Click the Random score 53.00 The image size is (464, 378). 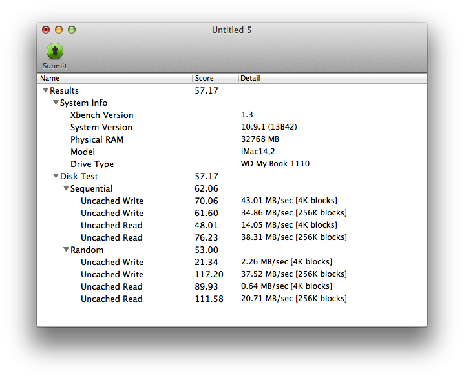pyautogui.click(x=206, y=250)
